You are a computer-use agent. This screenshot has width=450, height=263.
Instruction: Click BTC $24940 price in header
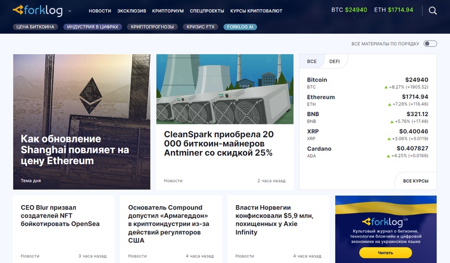349,10
